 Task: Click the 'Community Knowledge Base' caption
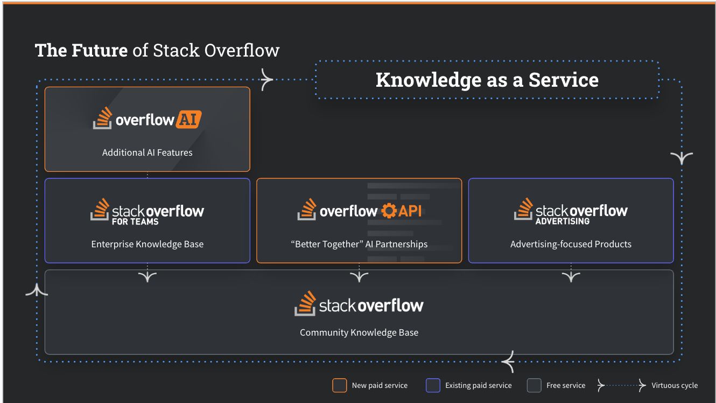click(359, 332)
